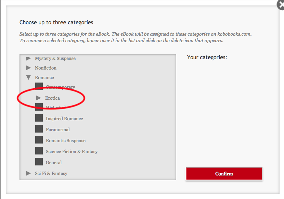Check Science Fiction & Fantasy box
Viewport: 284px width, 199px height.
pyautogui.click(x=39, y=151)
